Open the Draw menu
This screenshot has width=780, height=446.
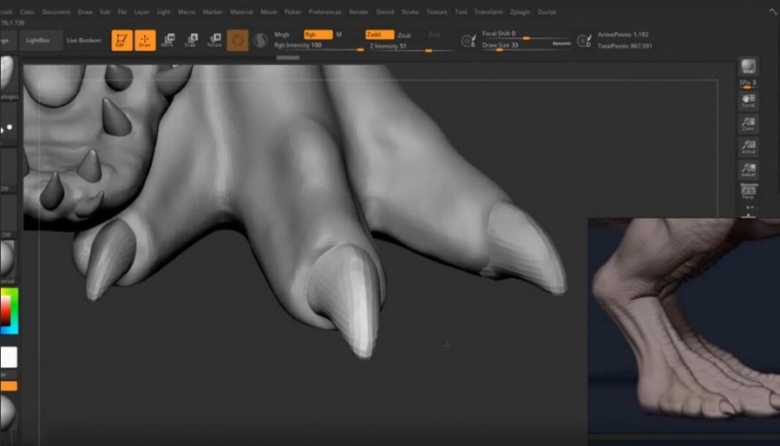85,11
